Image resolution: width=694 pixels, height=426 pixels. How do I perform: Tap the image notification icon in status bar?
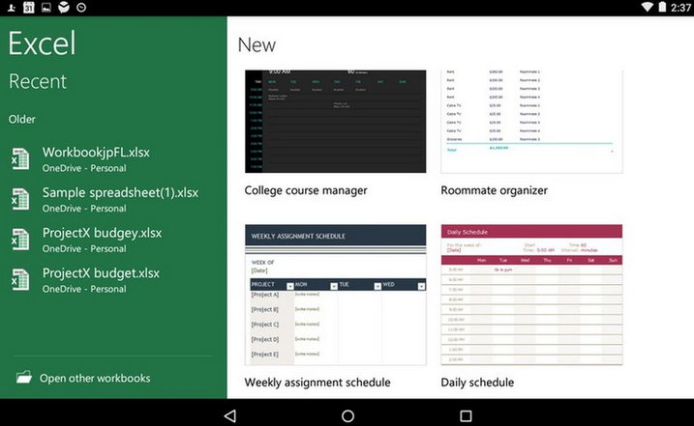point(46,7)
